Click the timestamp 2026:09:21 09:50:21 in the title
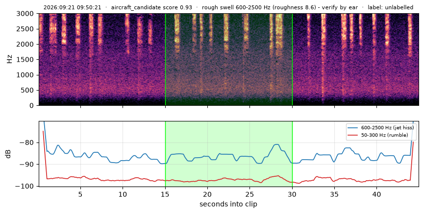The height and width of the screenshot is (213, 423). [73, 7]
